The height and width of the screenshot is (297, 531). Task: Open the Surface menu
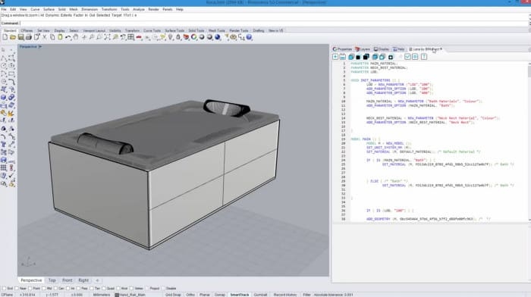(49, 10)
